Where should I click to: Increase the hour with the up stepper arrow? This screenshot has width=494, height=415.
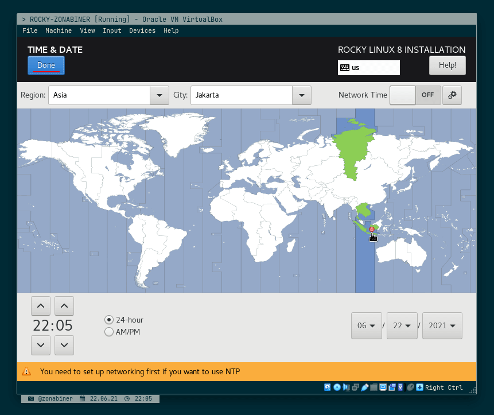coord(40,305)
